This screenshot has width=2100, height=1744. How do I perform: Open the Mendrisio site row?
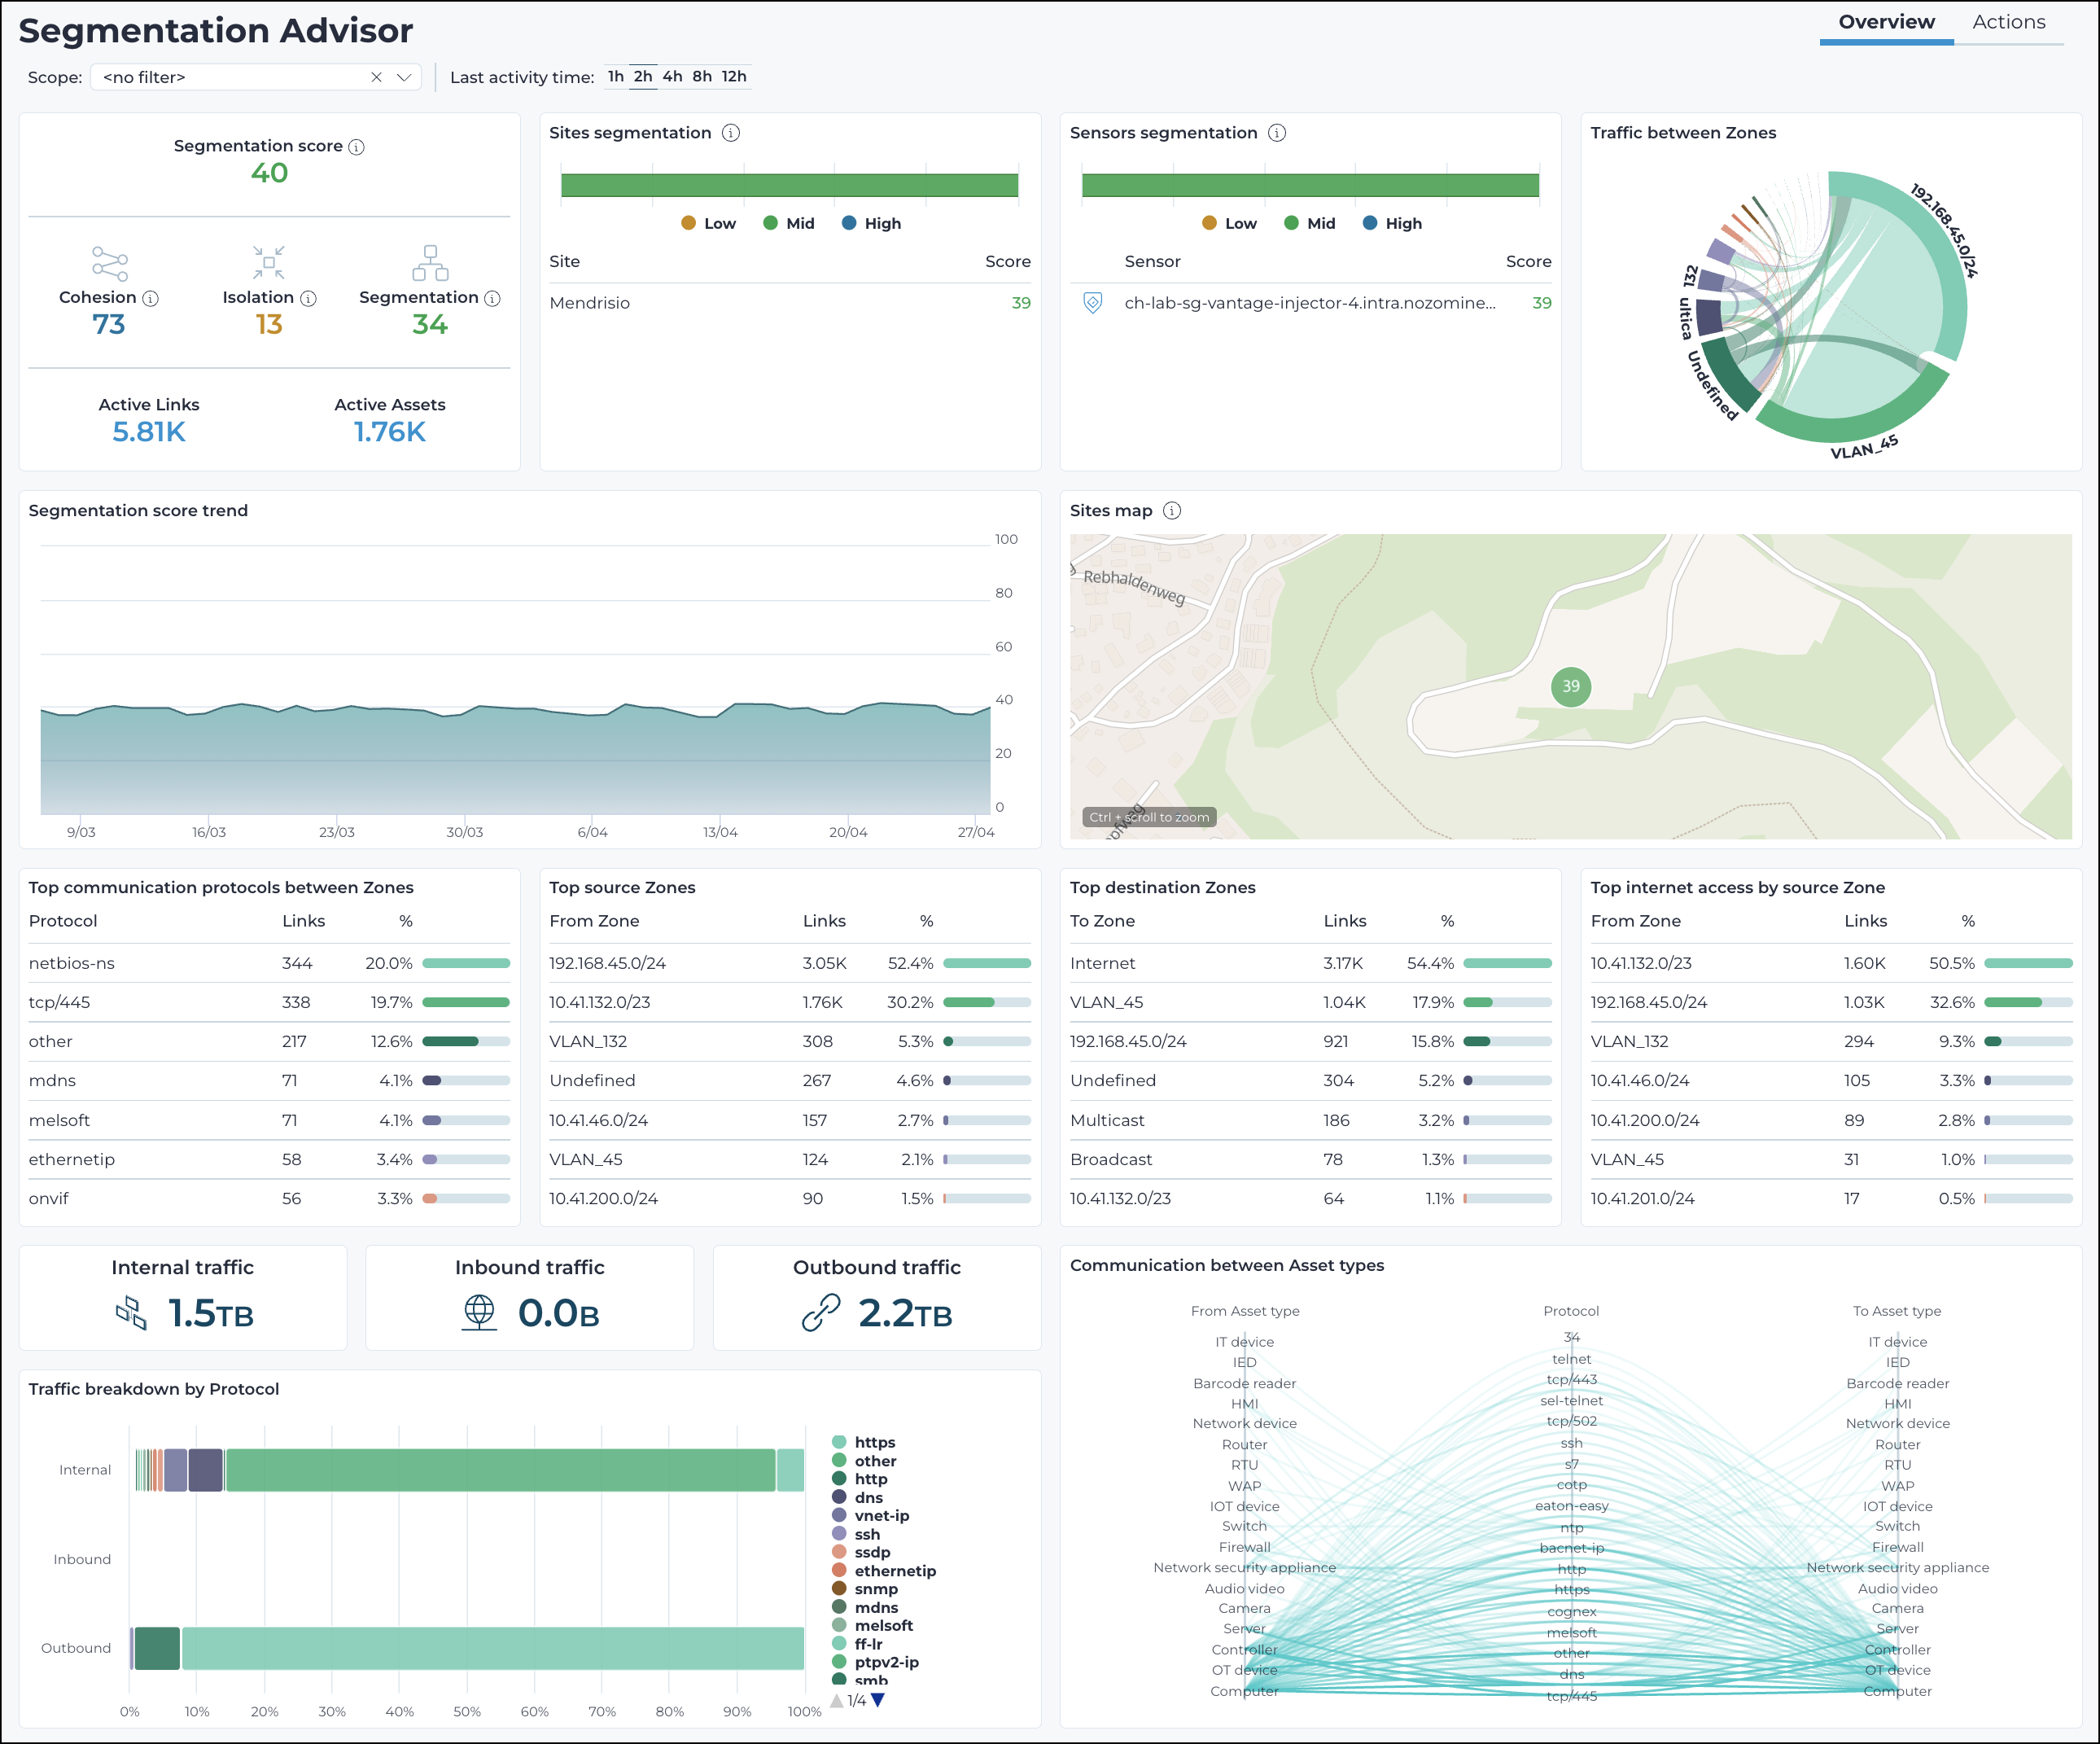(x=789, y=303)
